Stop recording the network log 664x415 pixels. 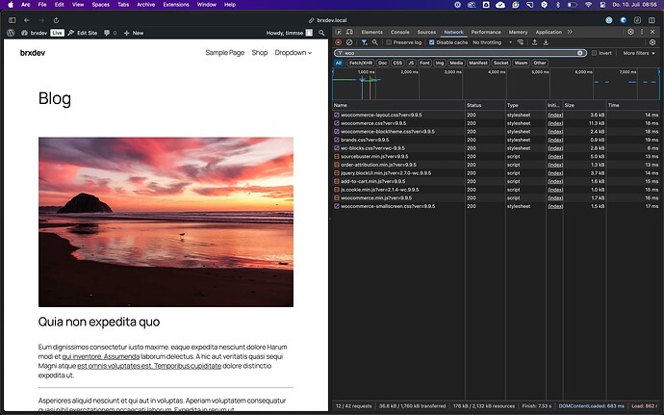coord(338,42)
